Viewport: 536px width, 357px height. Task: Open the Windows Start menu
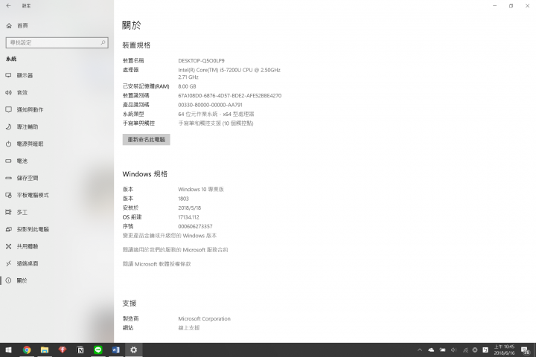click(8, 350)
